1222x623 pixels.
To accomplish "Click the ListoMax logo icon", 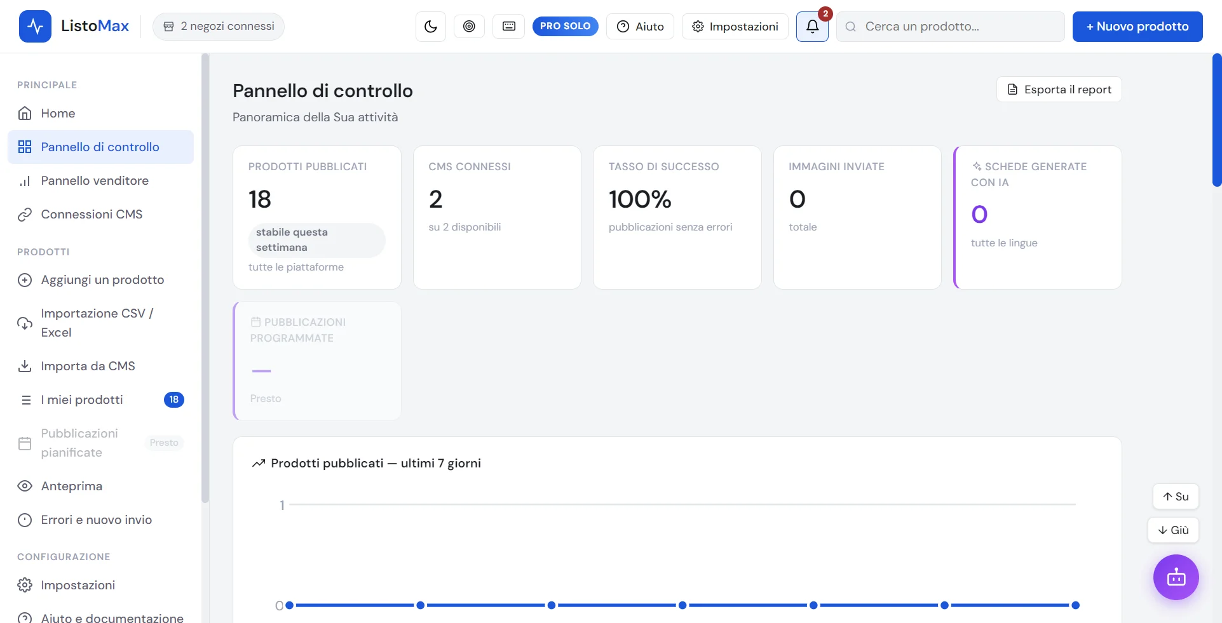I will point(35,26).
